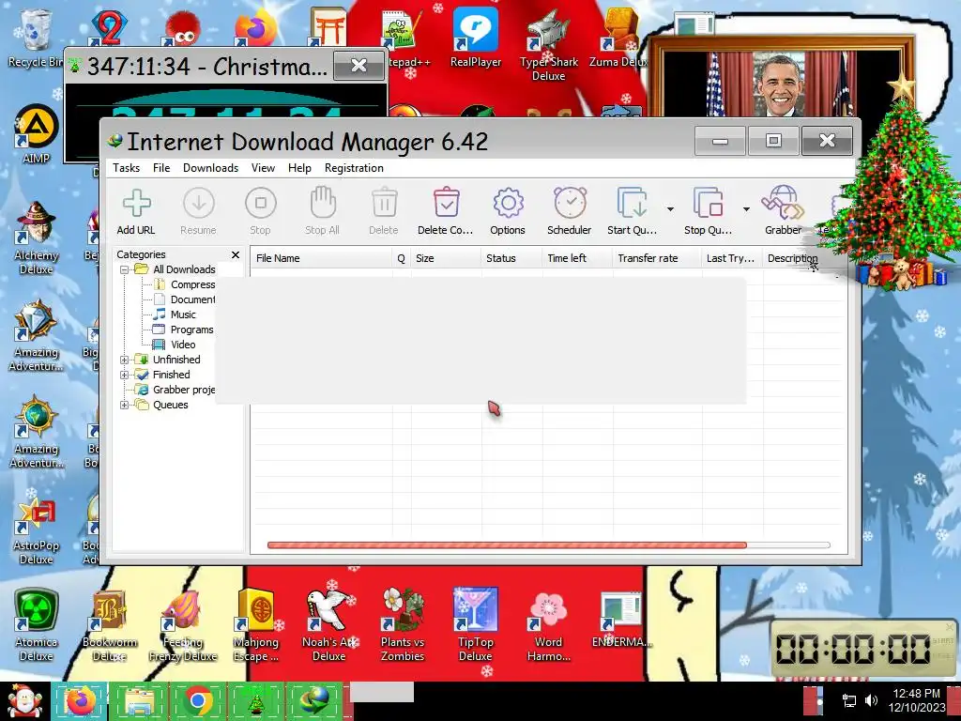Open the Downloads menu

[210, 168]
